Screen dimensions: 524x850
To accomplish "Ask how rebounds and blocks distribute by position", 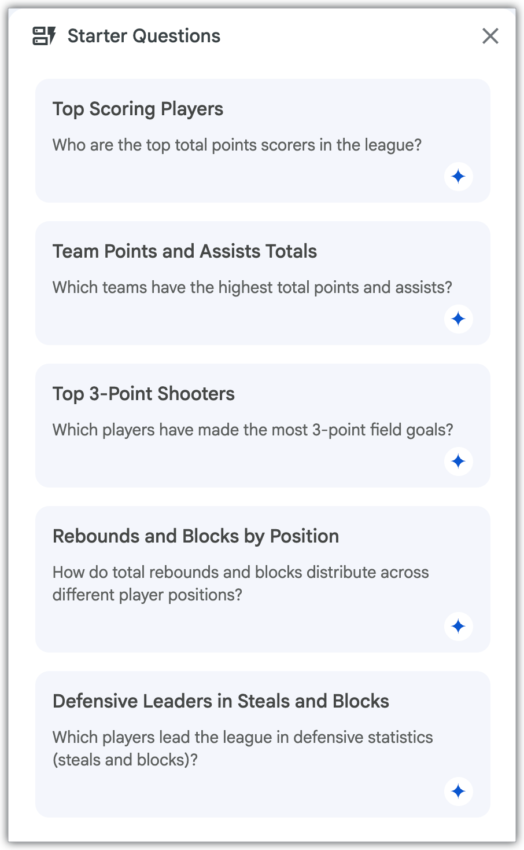I will pyautogui.click(x=241, y=584).
